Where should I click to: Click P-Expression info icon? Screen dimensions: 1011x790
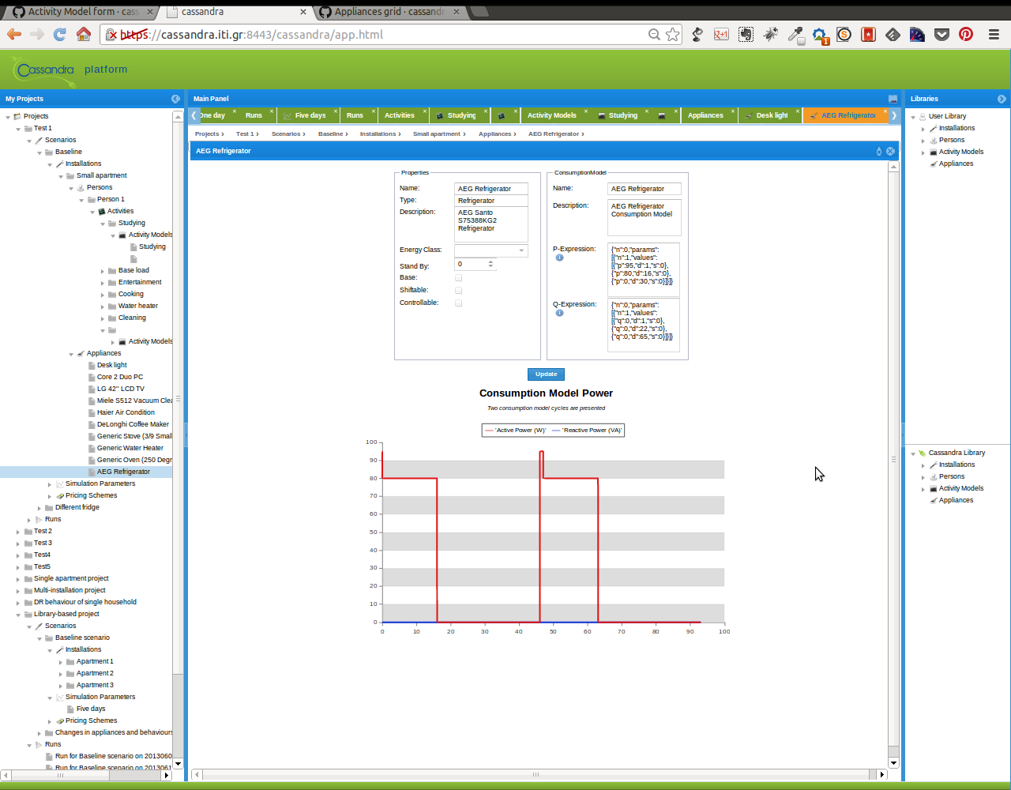(x=559, y=258)
